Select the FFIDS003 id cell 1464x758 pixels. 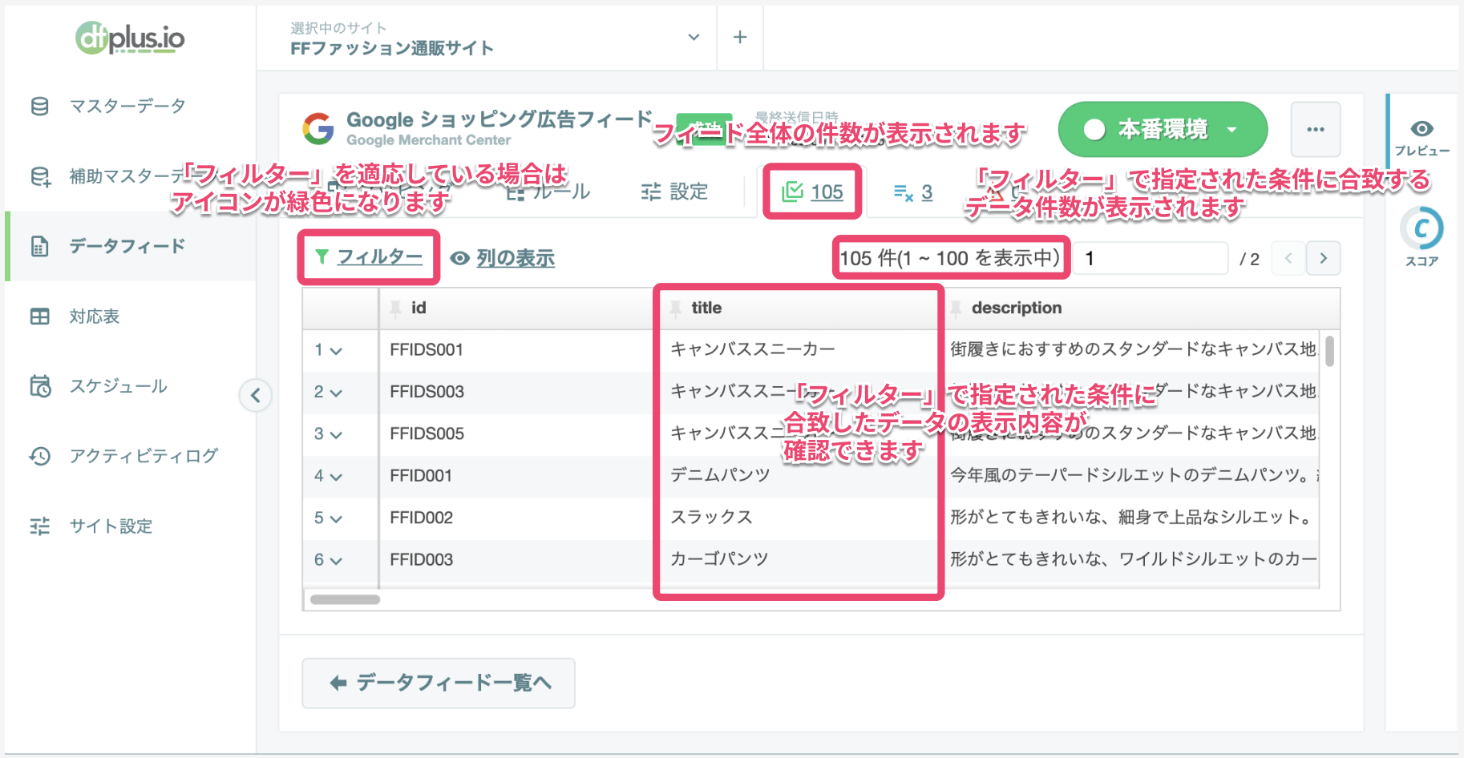(x=518, y=392)
